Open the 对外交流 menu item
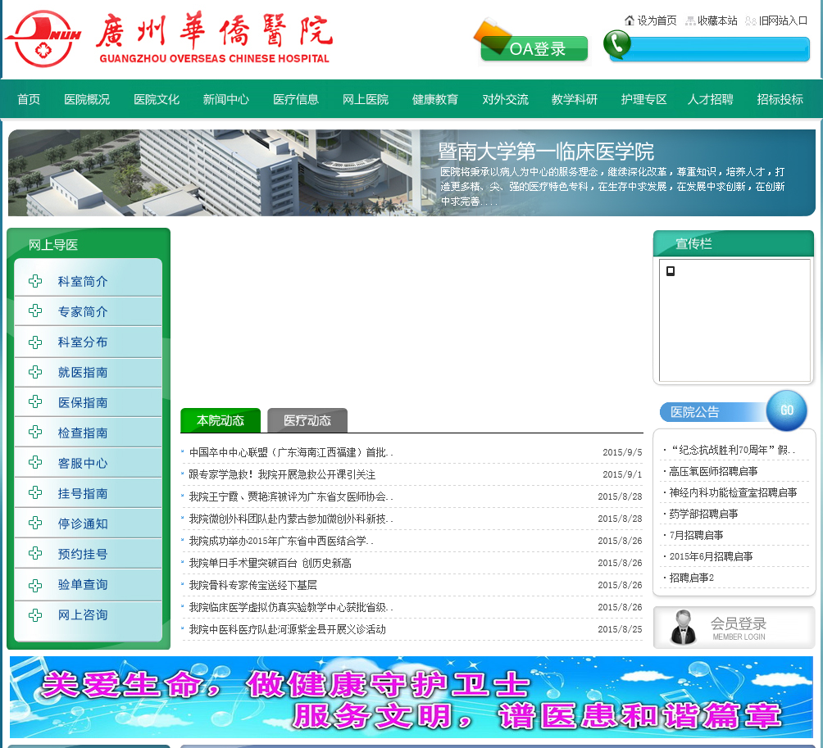Screen dimensions: 823x748 [506, 99]
